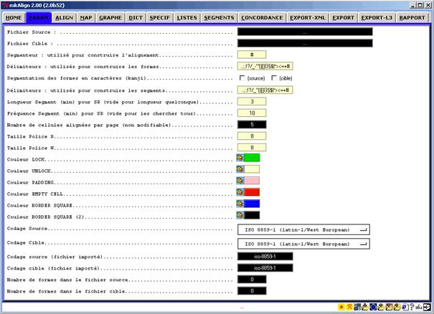434x314 pixels.
Task: Open the CONCORDANCE tab
Action: tap(262, 18)
